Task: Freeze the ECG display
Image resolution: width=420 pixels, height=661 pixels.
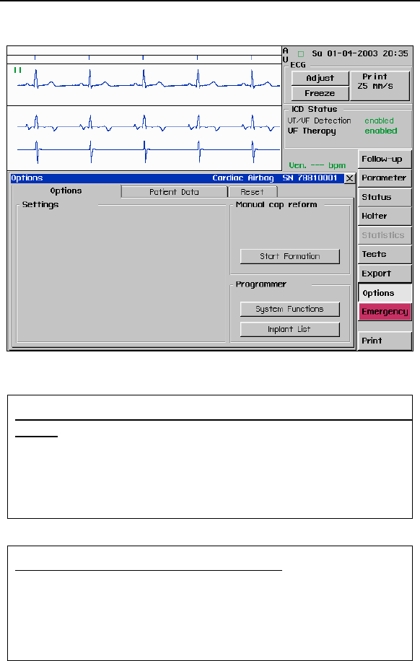Action: [x=320, y=93]
